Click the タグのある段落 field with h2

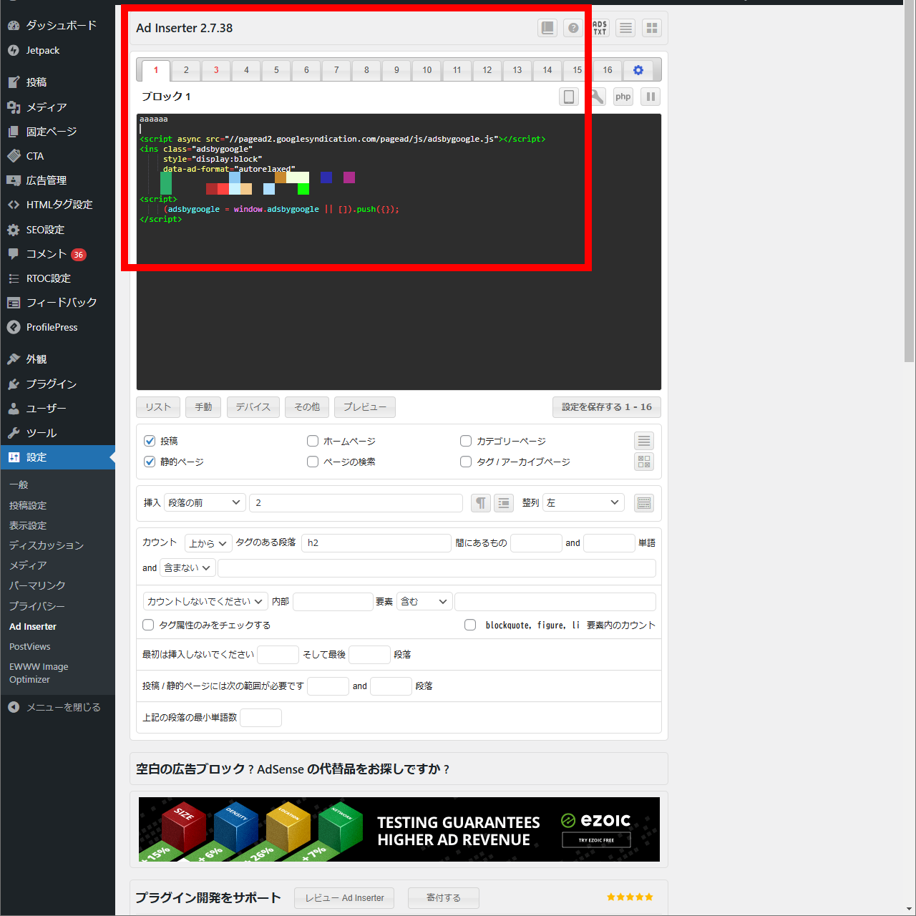click(x=376, y=543)
